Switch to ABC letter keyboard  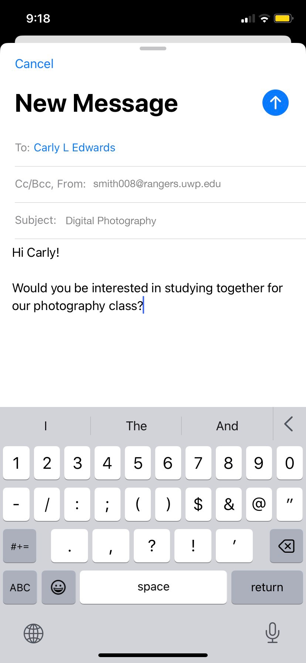tap(20, 587)
